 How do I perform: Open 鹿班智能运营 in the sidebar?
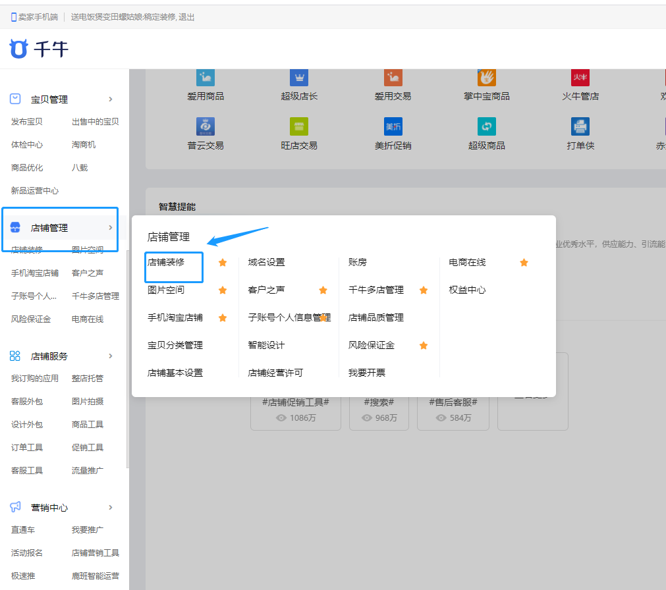pyautogui.click(x=95, y=576)
